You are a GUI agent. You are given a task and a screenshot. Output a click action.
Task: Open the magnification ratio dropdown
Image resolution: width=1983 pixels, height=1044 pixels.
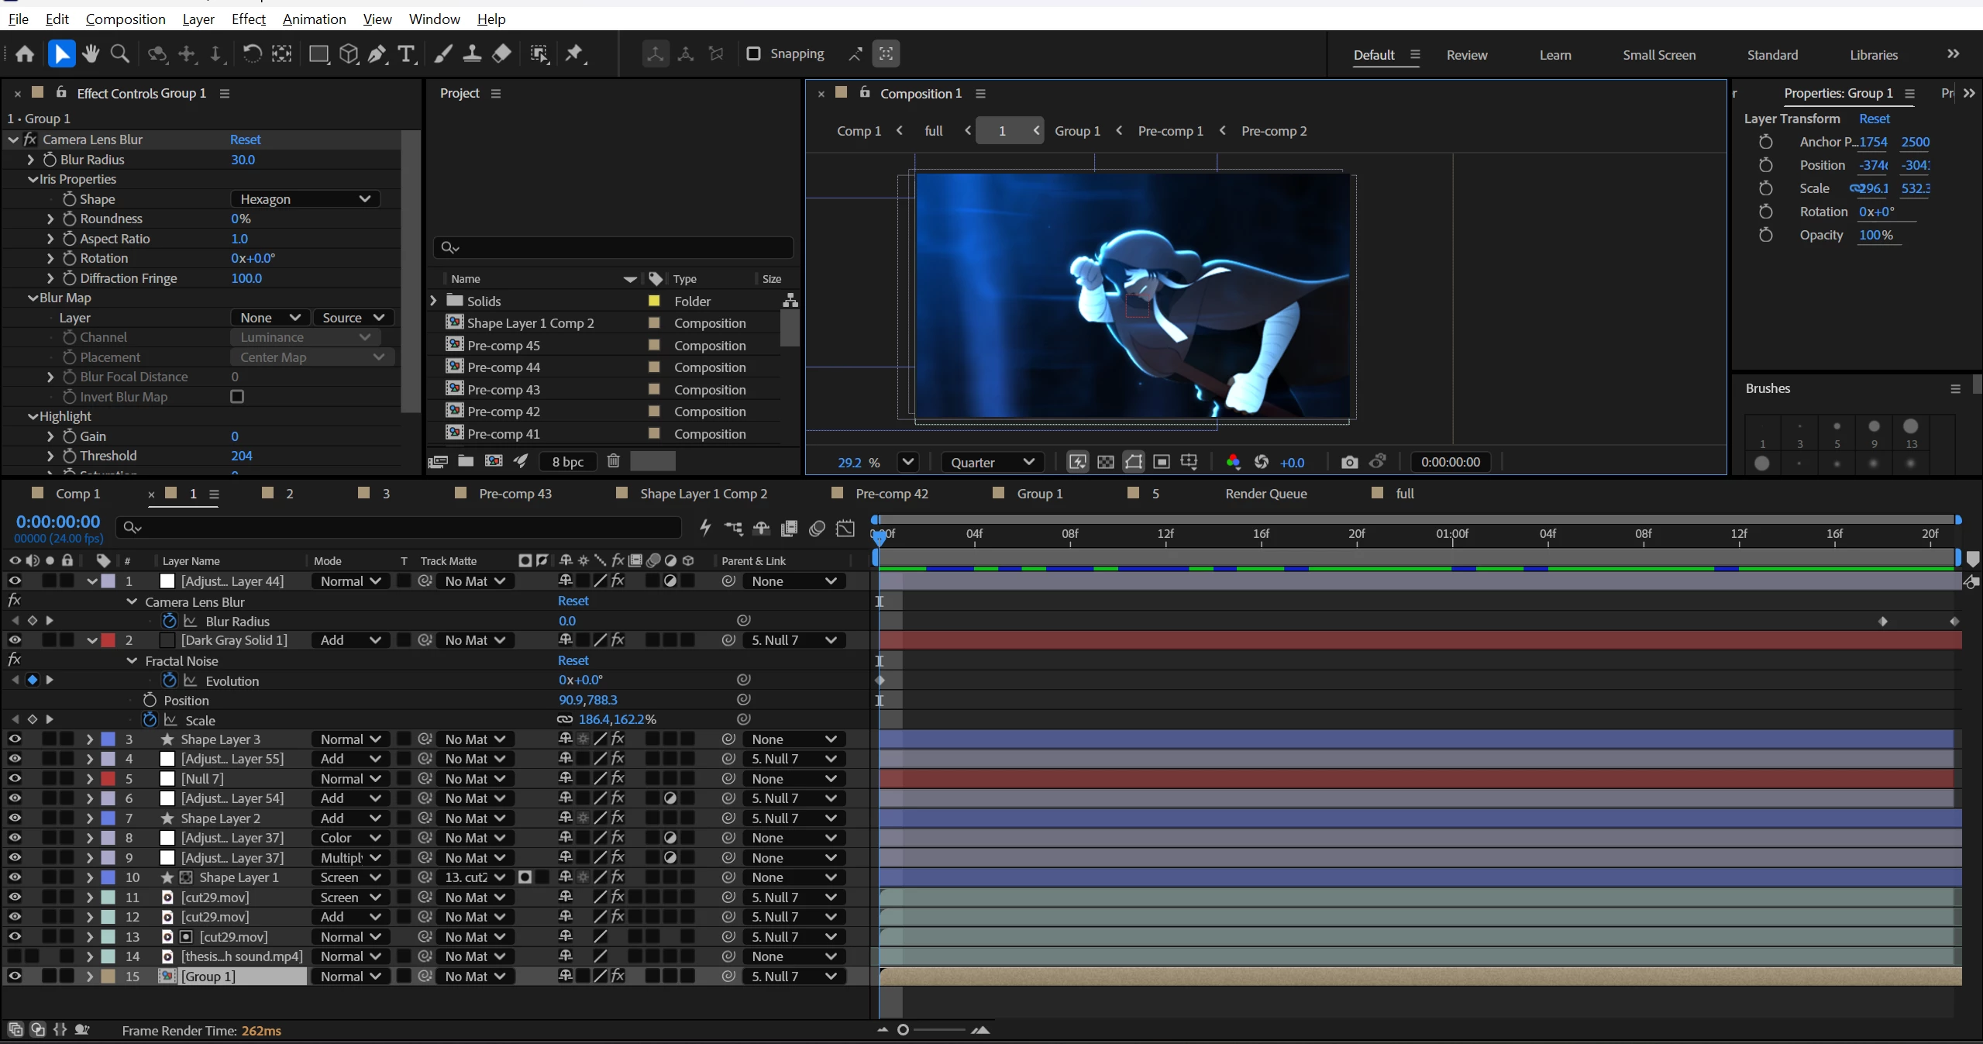pyautogui.click(x=907, y=463)
